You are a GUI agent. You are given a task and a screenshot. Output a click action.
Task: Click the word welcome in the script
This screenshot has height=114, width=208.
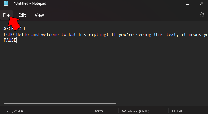50,35
